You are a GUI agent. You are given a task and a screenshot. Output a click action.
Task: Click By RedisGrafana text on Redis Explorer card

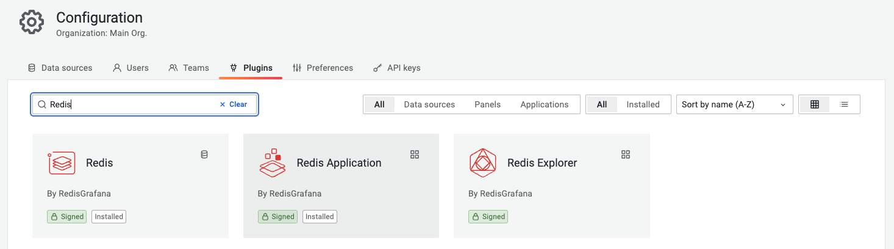500,194
